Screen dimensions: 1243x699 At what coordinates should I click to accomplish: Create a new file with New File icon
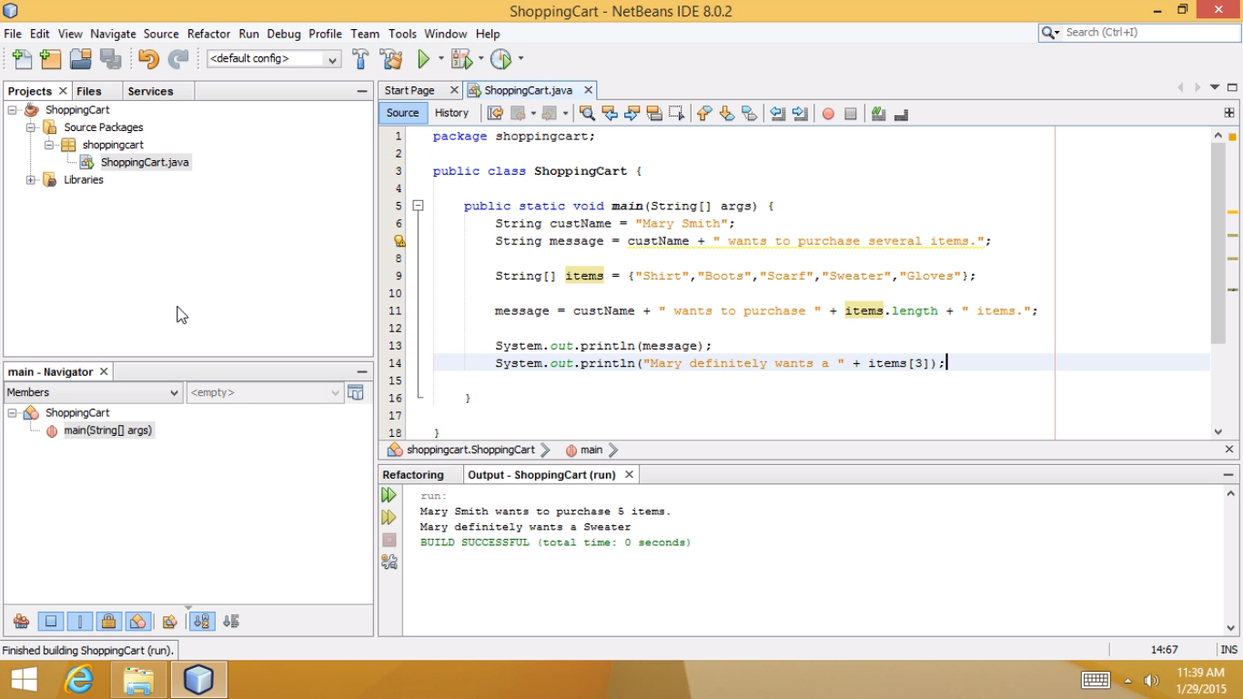point(22,59)
